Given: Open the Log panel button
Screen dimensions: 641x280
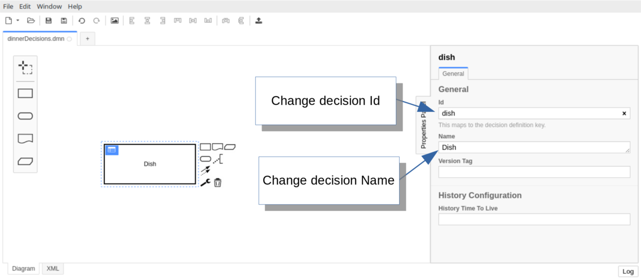Looking at the screenshot, I should [x=628, y=272].
